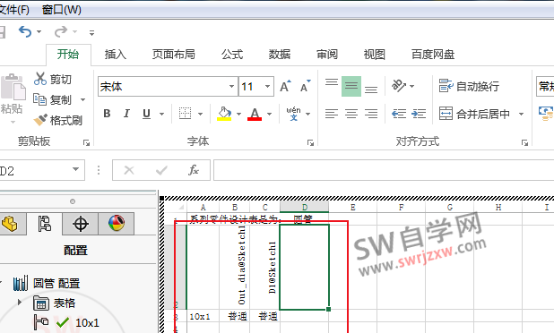
Task: Toggle bold formatting
Action: pyautogui.click(x=107, y=114)
